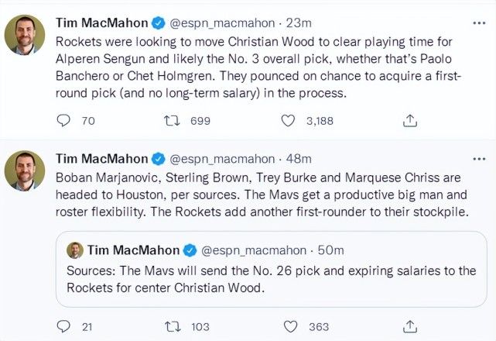
Task: Open the quoted tweet about No. 26 pick
Action: (x=271, y=280)
